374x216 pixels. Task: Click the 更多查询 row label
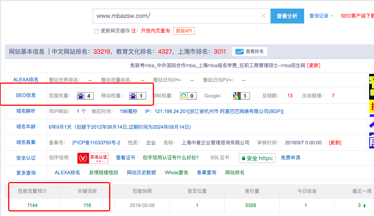(26, 173)
